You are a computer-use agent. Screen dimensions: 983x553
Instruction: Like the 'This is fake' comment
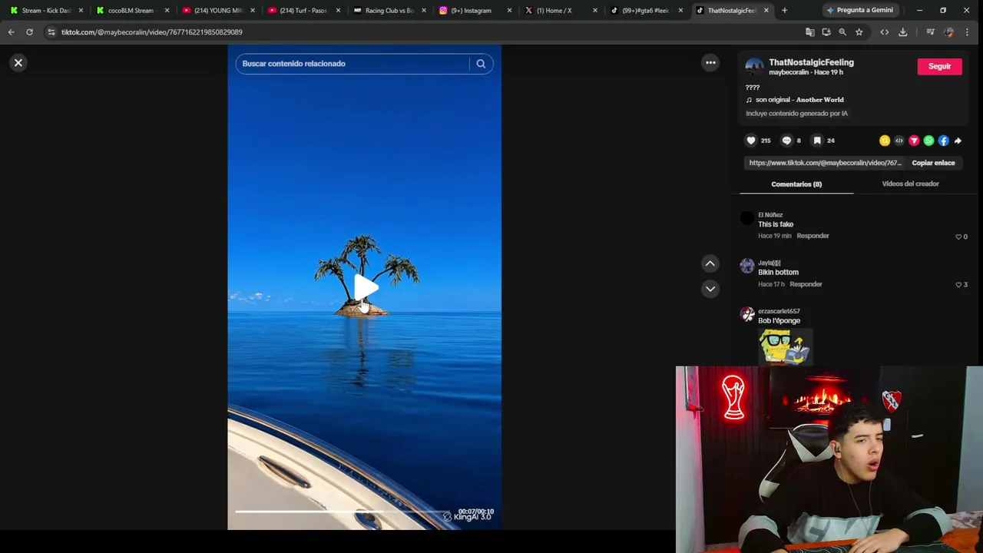(958, 237)
